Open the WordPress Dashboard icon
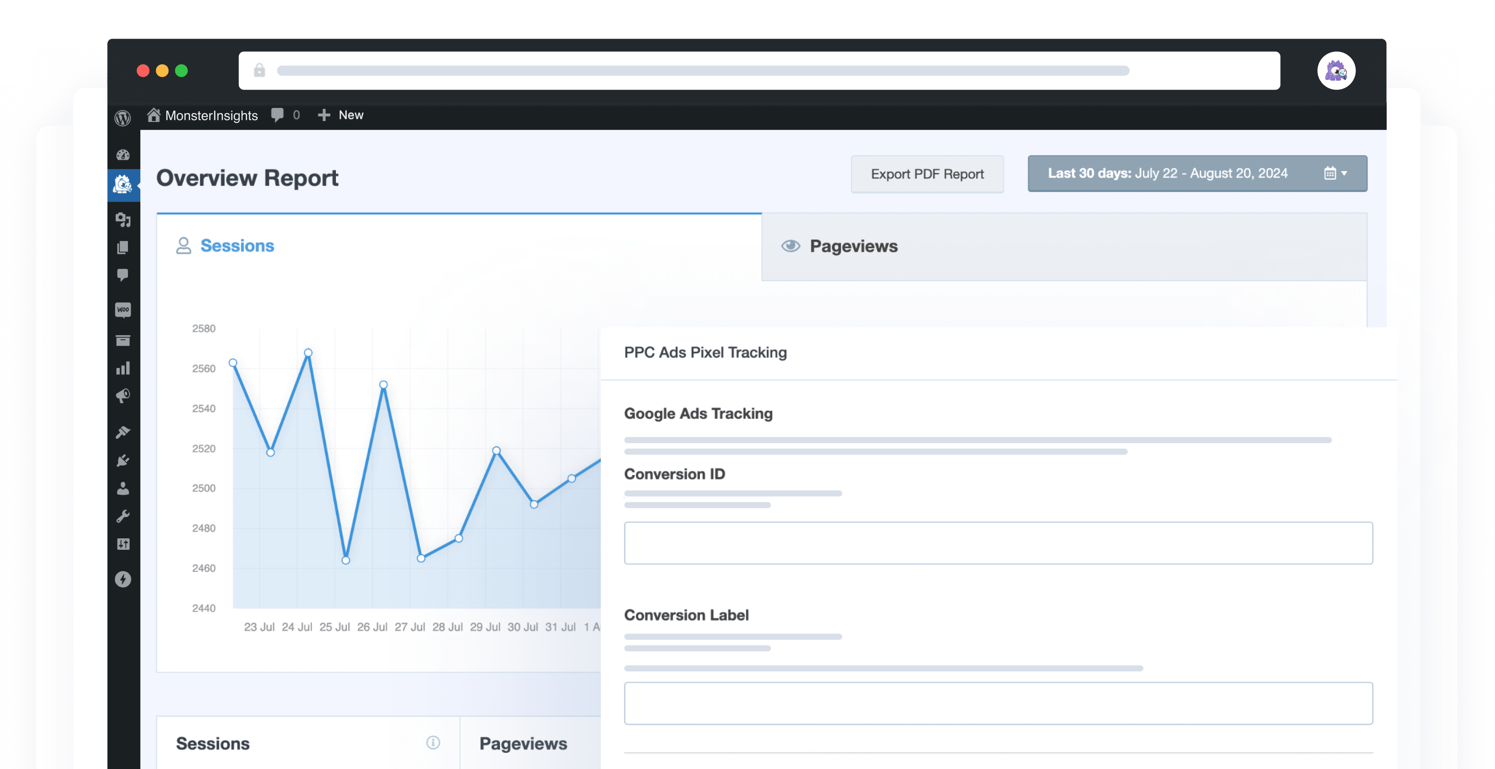 (x=123, y=155)
